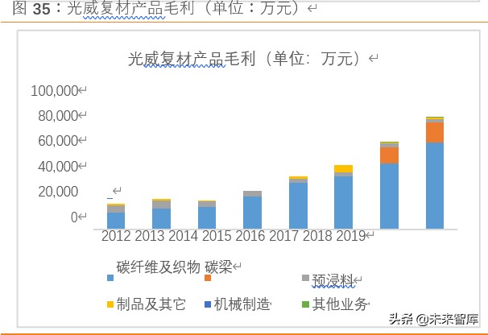Click blue segment of the fifth bar
The width and height of the screenshot is (488, 335).
298,206
